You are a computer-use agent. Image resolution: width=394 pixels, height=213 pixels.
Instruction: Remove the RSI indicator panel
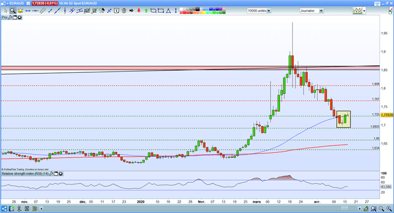tap(61, 174)
